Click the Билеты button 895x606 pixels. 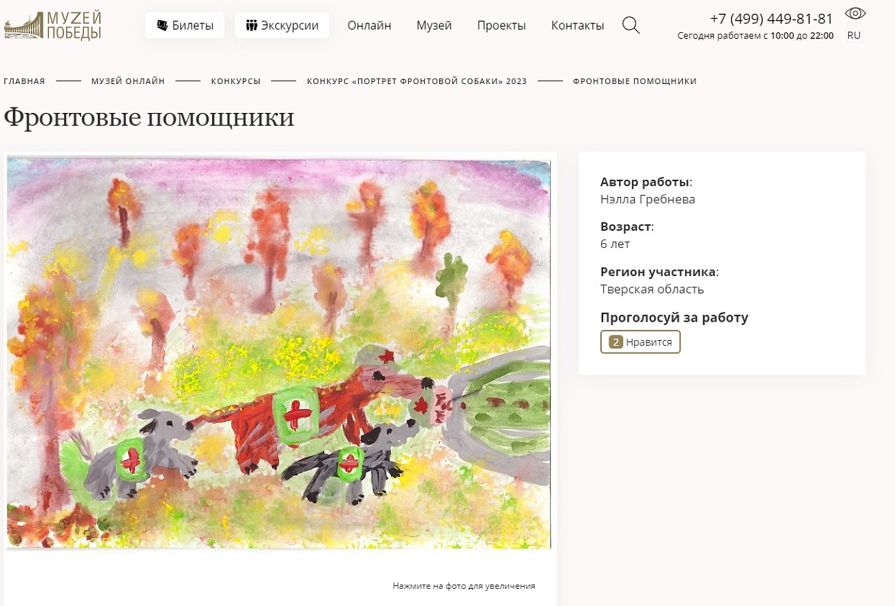(185, 25)
